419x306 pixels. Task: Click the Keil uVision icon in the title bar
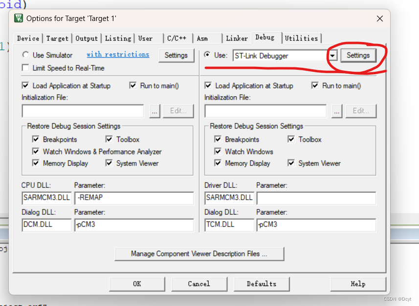tap(19, 19)
